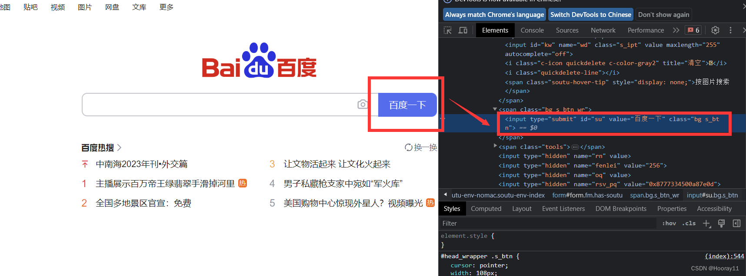
Task: Collapse the span bg s_btn_wr node
Action: [x=495, y=109]
